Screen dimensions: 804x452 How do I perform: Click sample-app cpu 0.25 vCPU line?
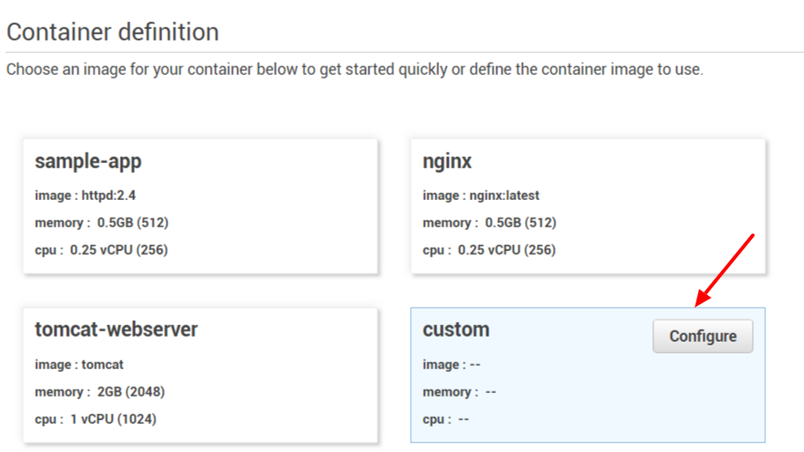[101, 250]
